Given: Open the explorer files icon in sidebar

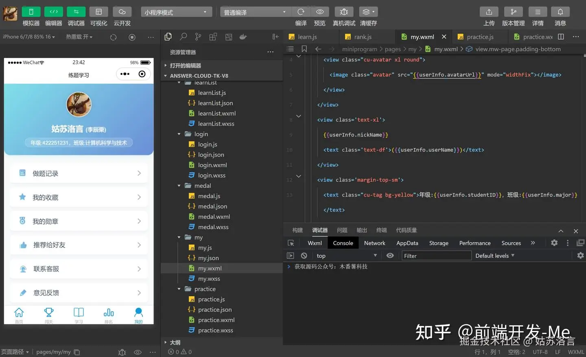Looking at the screenshot, I should pyautogui.click(x=168, y=37).
